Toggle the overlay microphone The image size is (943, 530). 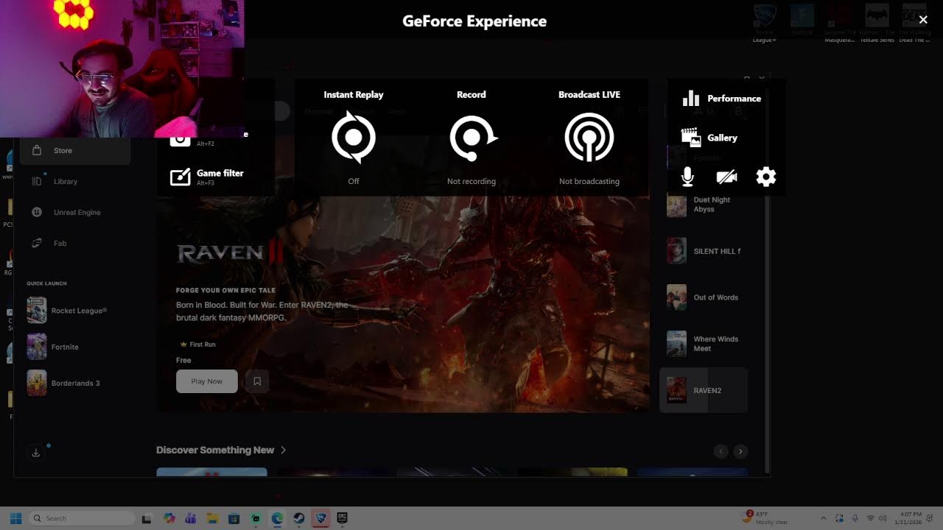(x=687, y=177)
